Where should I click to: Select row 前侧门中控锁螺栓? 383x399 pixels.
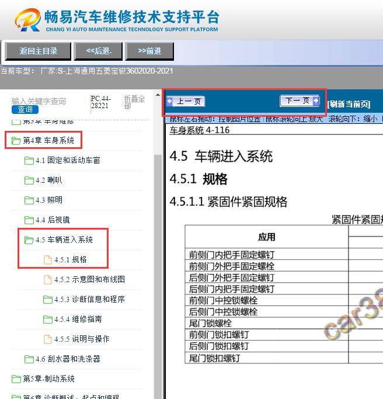coord(266,300)
